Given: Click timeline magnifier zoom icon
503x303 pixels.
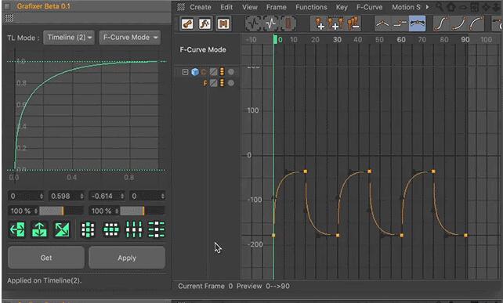Looking at the screenshot, I should 440,7.
